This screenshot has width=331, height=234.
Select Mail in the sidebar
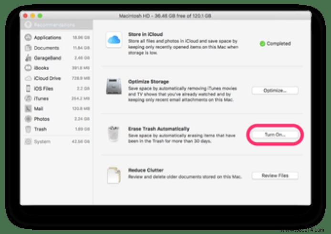point(57,109)
